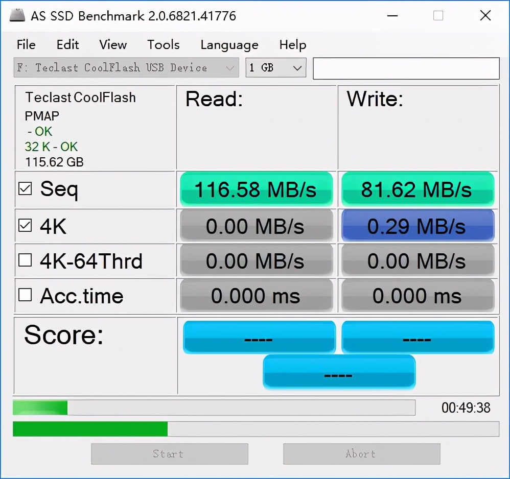Open the Tools menu
This screenshot has width=510, height=479.
coord(164,45)
